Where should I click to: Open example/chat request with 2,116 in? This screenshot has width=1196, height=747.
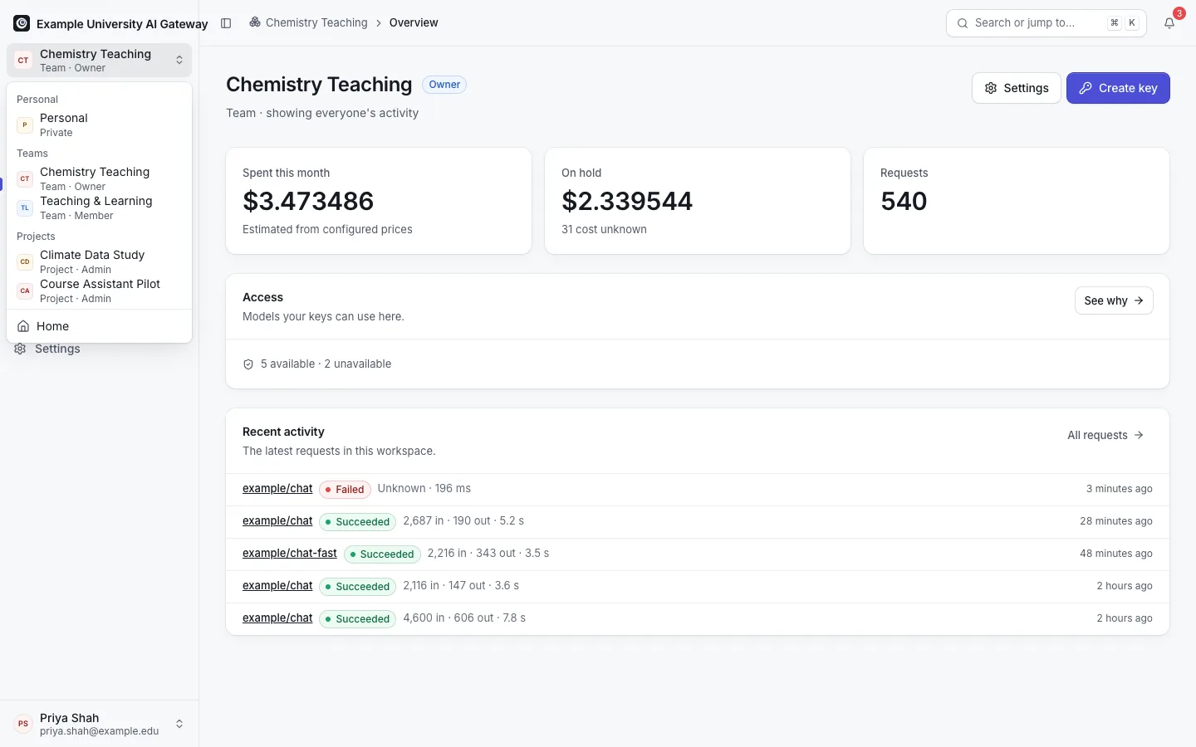point(277,586)
